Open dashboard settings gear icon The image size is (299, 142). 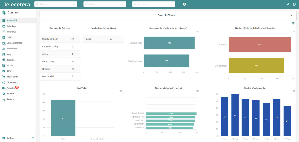point(293,23)
